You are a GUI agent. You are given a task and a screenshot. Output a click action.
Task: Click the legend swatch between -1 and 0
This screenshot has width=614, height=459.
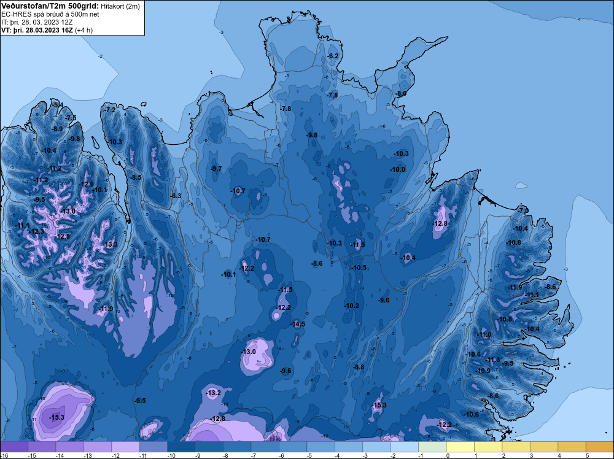(x=433, y=447)
